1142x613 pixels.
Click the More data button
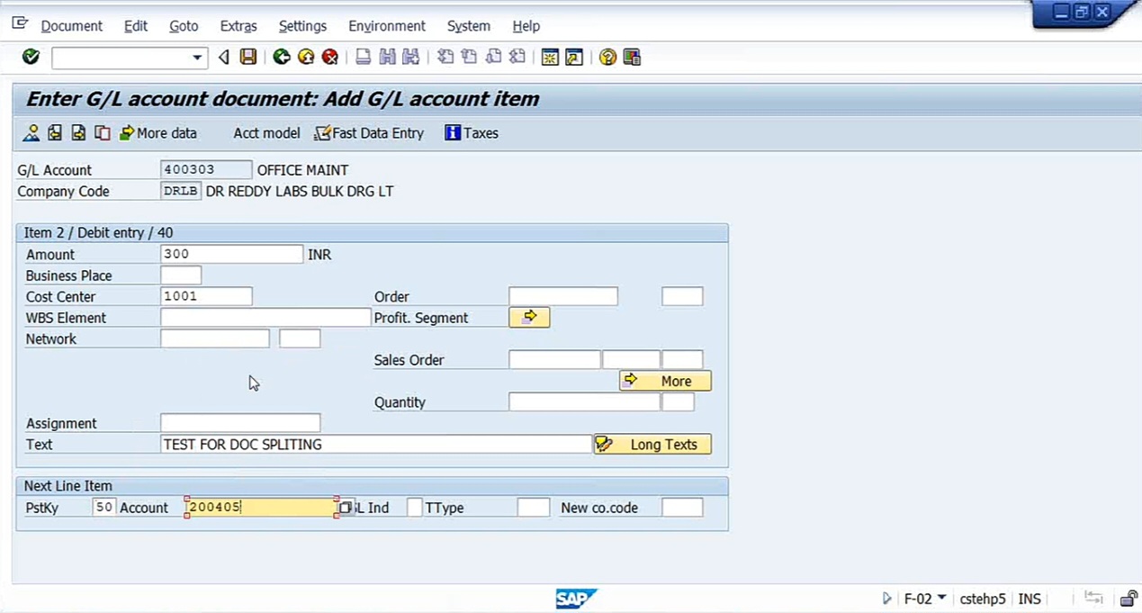coord(157,133)
